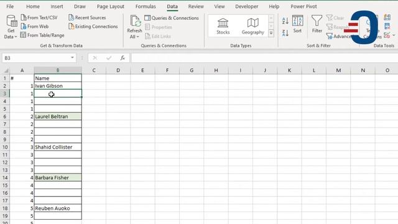Sort Z to A descending
Screen dimensions: 398x224
[285, 33]
